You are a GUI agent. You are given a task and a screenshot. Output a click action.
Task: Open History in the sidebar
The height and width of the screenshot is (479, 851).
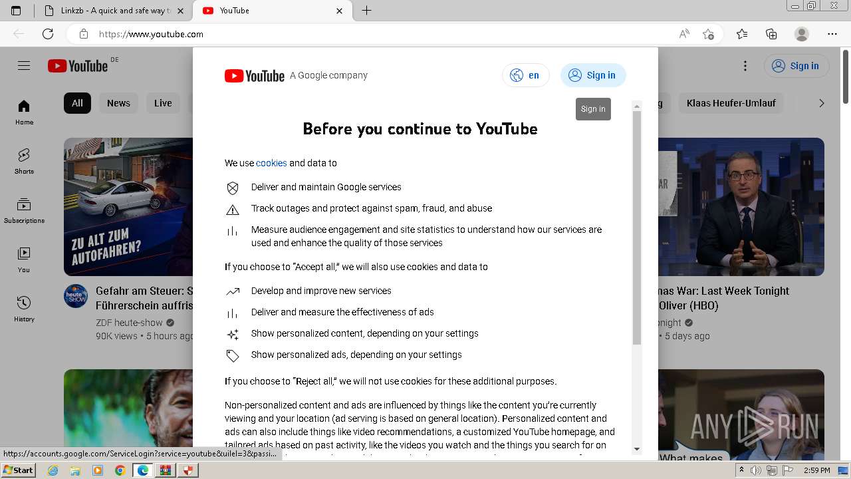(24, 309)
